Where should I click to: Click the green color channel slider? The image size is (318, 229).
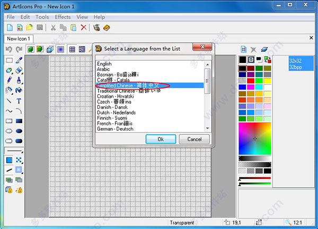[255, 184]
